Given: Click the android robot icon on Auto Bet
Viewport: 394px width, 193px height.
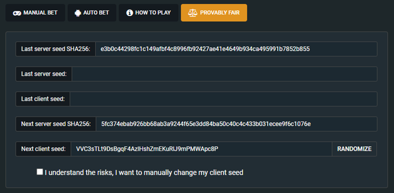Looking at the screenshot, I should click(78, 13).
